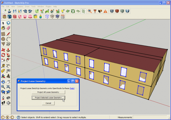Activate the pink Eraser tool
The width and height of the screenshot is (171, 120).
[8, 28]
